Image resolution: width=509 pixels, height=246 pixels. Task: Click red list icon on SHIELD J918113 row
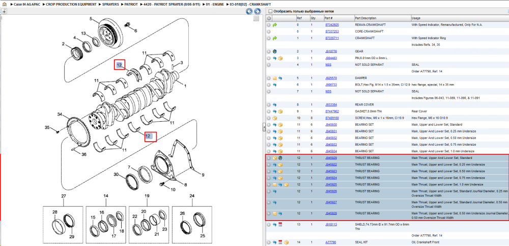click(x=280, y=225)
